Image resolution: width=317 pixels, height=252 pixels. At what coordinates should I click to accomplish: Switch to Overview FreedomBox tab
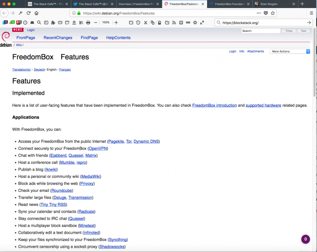click(139, 4)
